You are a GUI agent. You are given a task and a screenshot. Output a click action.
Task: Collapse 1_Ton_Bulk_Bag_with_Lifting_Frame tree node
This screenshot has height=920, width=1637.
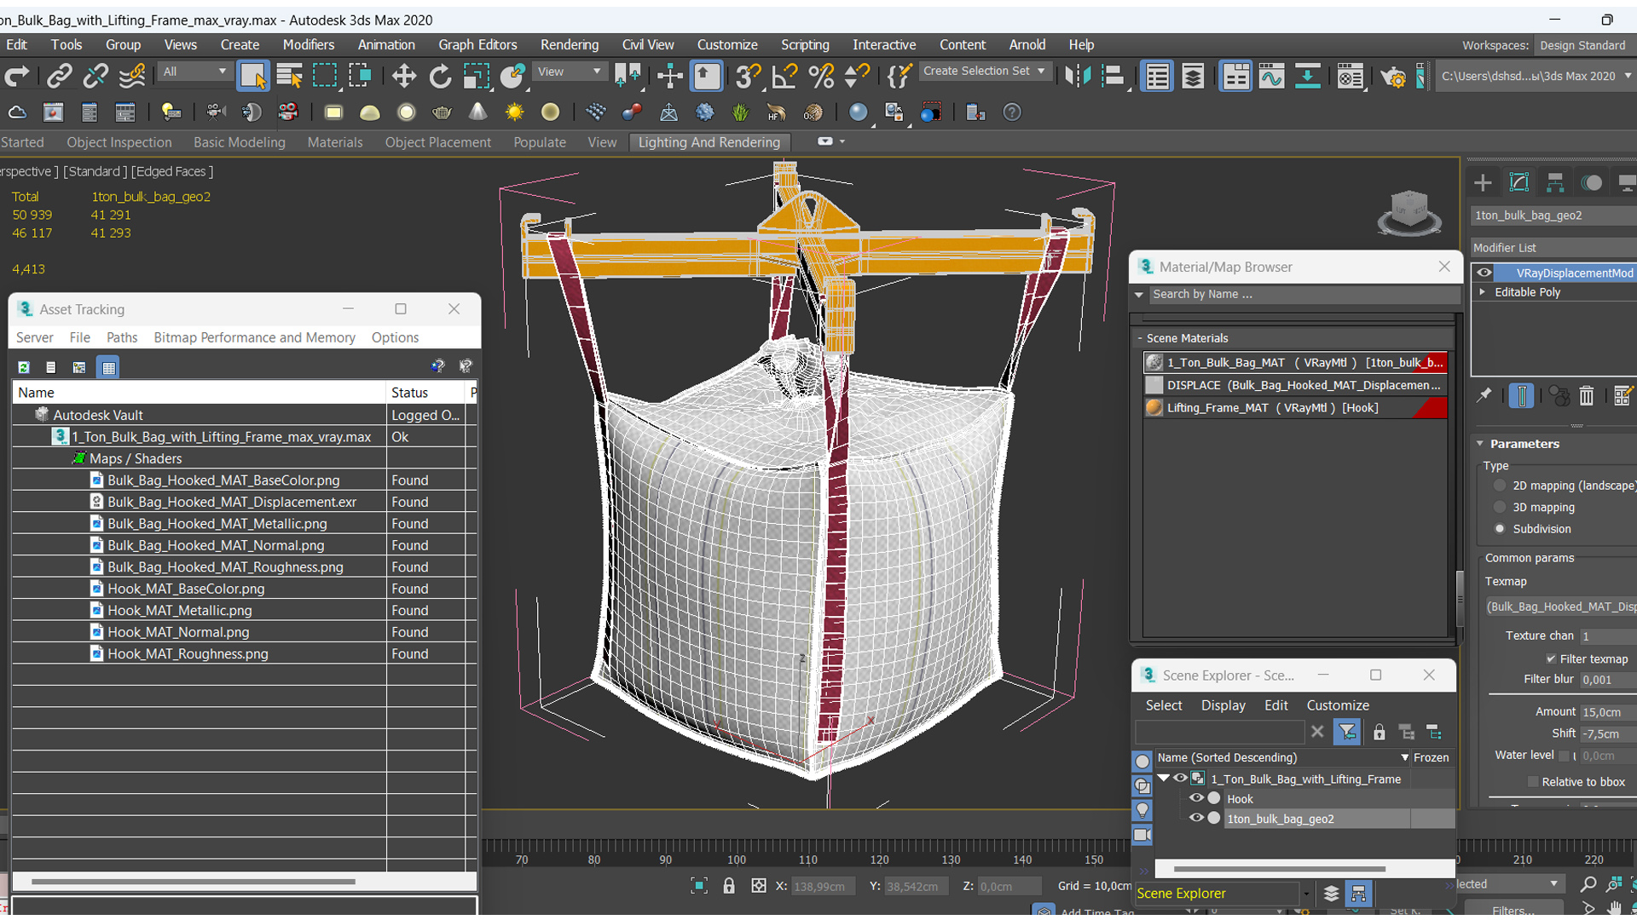click(x=1164, y=778)
